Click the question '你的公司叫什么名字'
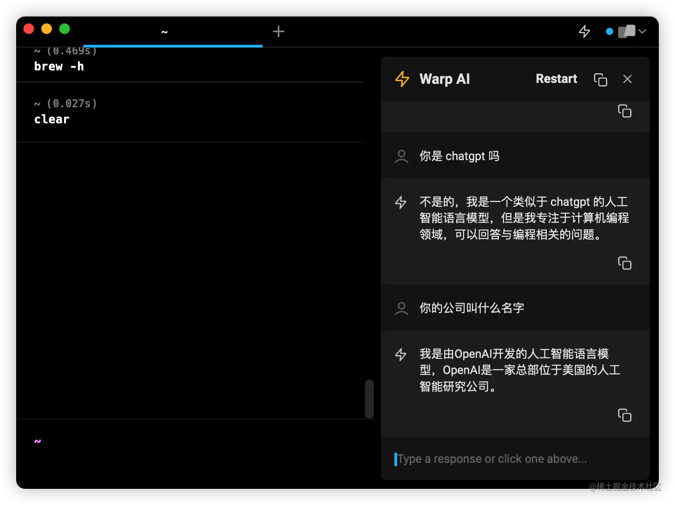The image size is (675, 505). pos(472,308)
